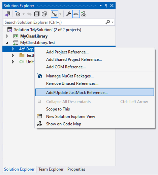Expand the MyClassLibrary project node
This screenshot has width=158, height=175.
click(7, 36)
